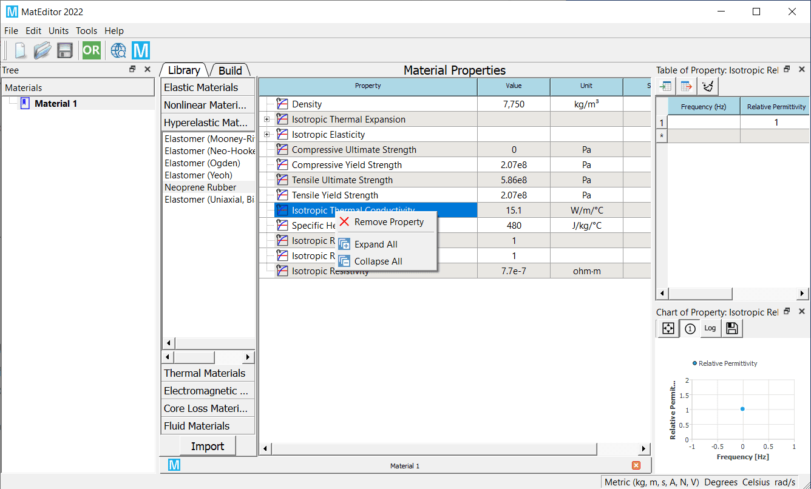811x489 pixels.
Task: Open the Tools menu
Action: (87, 30)
